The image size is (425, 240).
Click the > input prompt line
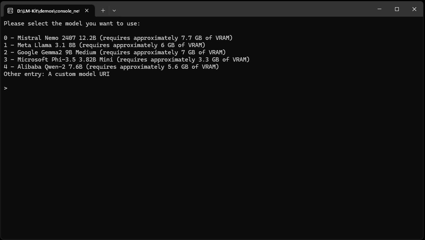click(x=6, y=88)
